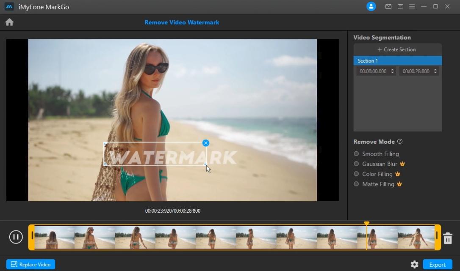Select Smooth Filling remove mode
460x271 pixels.
356,154
